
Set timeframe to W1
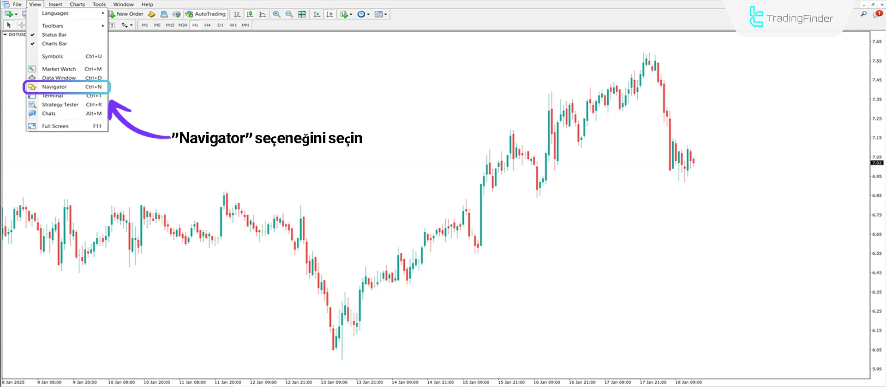[233, 25]
